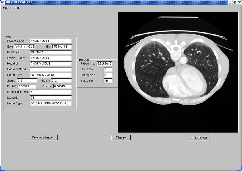Select the SizeY field
Screen dimensions: 242x171
click(x=61, y=81)
